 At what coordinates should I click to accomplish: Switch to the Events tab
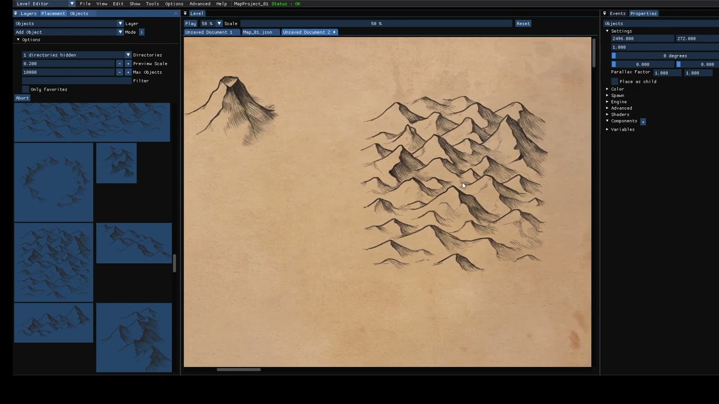click(617, 13)
